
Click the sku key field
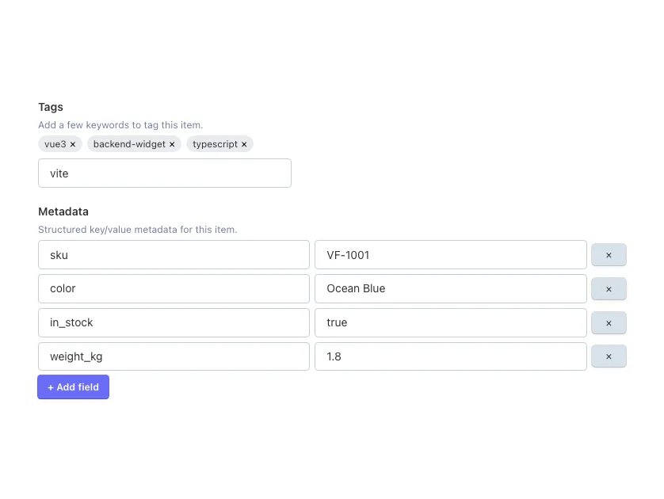[174, 255]
